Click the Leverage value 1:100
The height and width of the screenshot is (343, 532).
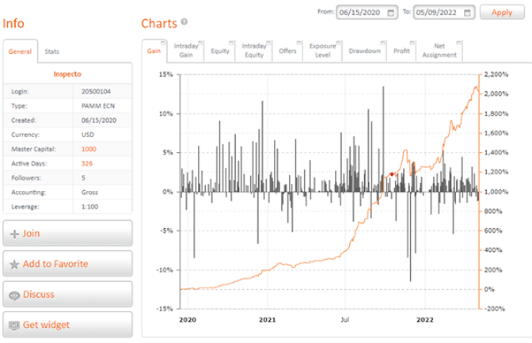tap(90, 207)
